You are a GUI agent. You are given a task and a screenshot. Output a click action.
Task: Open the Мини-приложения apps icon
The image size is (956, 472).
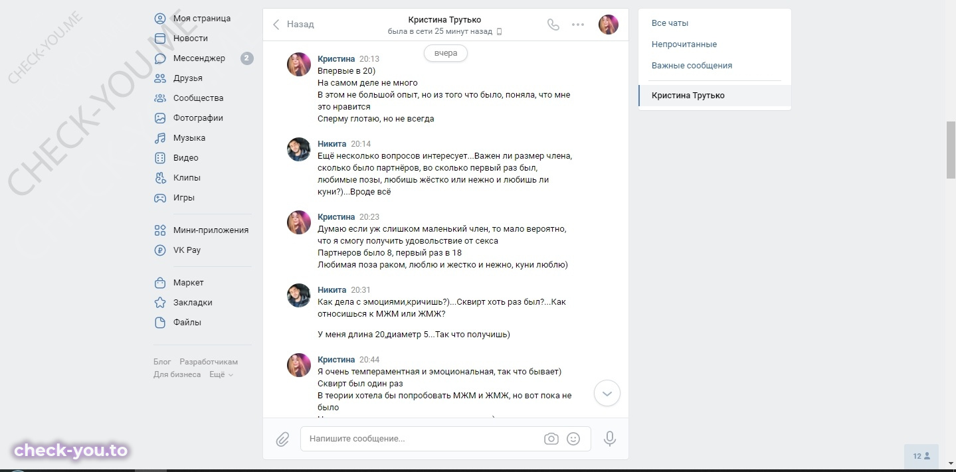tap(160, 230)
